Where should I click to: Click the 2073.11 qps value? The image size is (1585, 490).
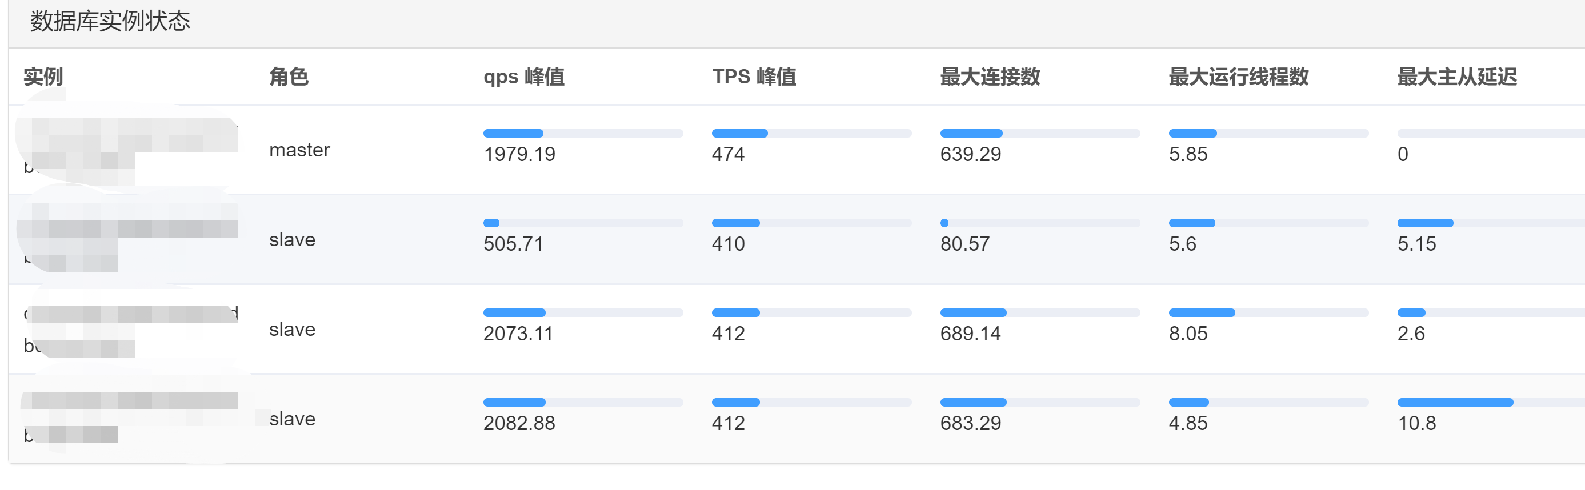coord(518,334)
